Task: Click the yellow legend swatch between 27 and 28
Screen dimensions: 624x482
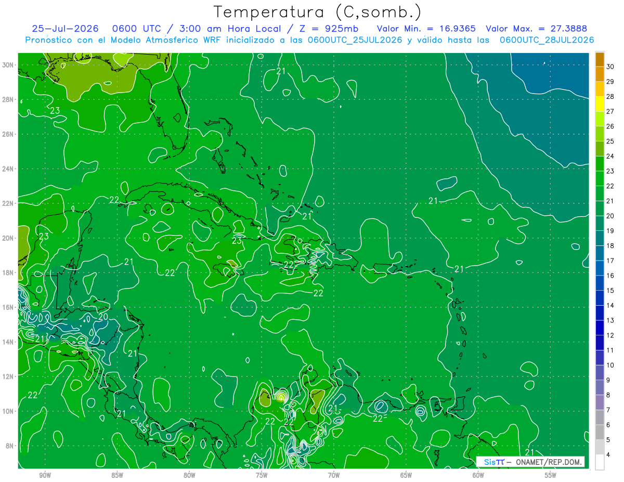Action: [600, 103]
